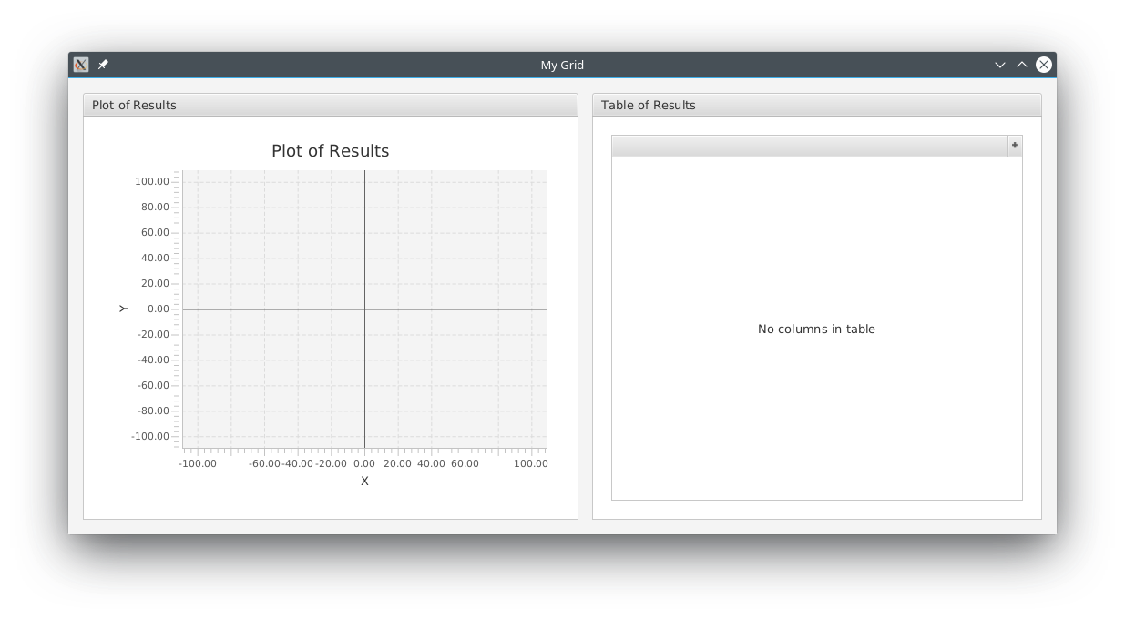Click the 'No columns in table' placeholder
Screen dimensions: 1125x619
816,329
